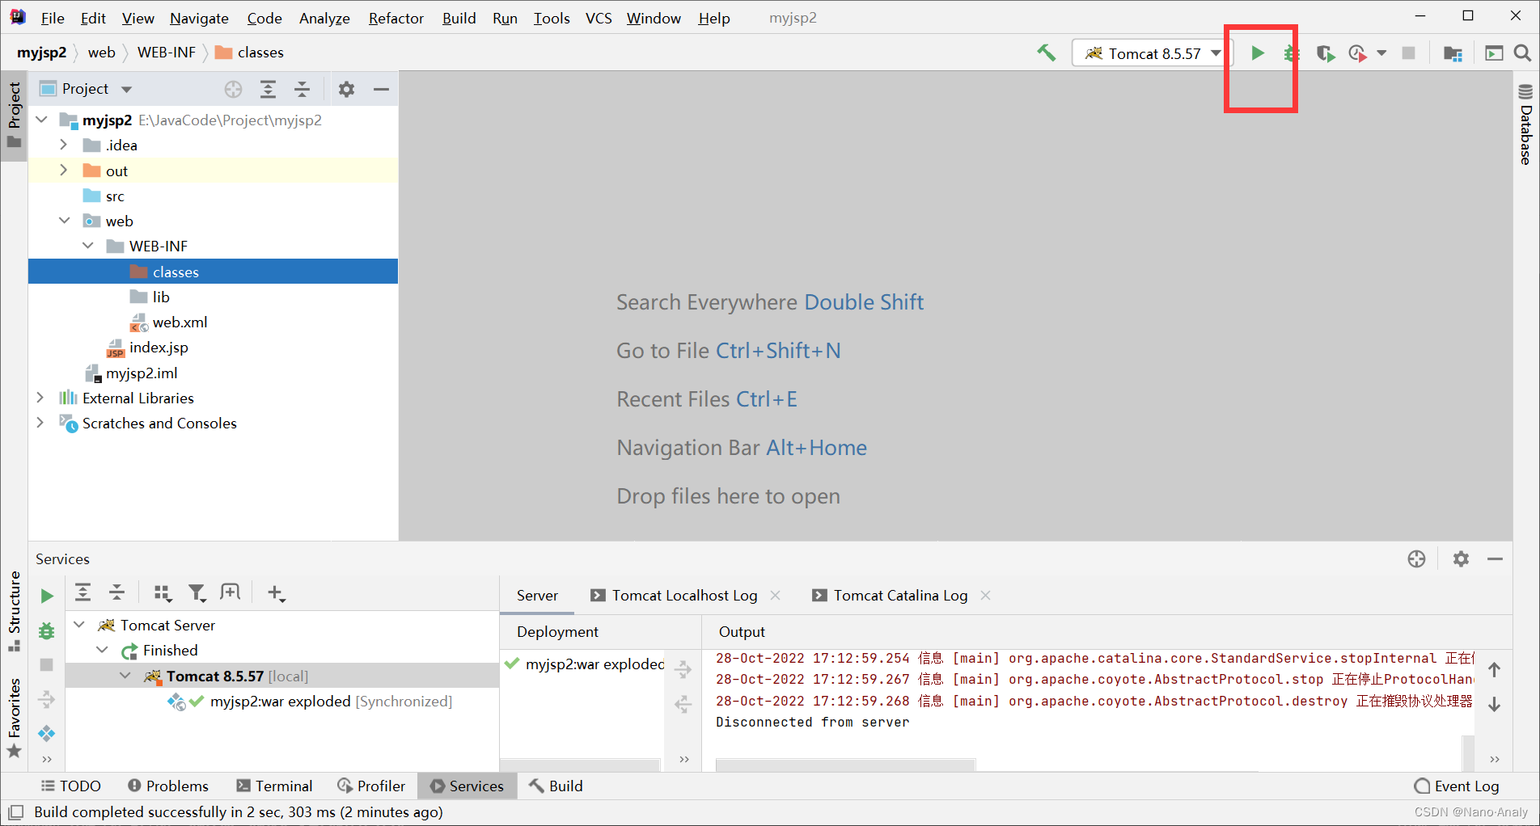Click the Stop square button in toolbar

point(1408,53)
